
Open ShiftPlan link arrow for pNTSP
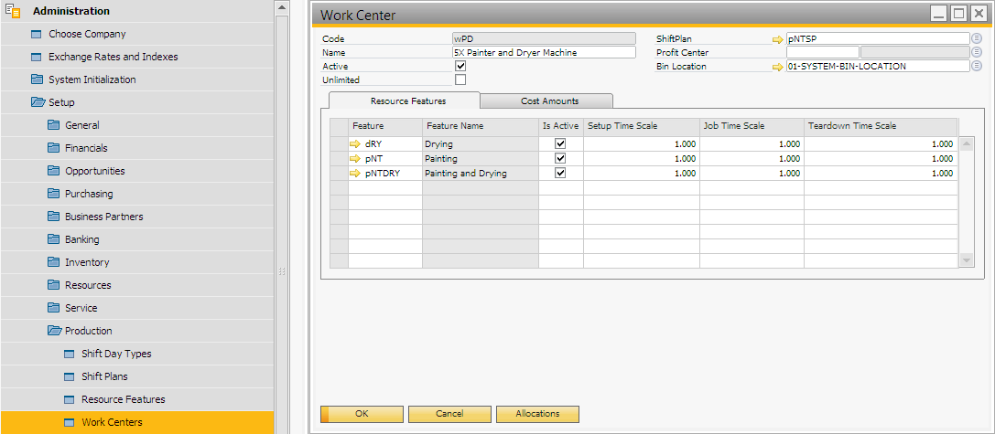tap(778, 39)
